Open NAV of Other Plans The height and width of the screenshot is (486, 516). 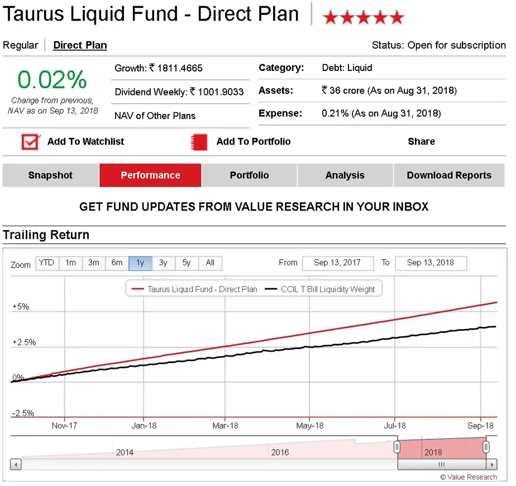(x=155, y=116)
